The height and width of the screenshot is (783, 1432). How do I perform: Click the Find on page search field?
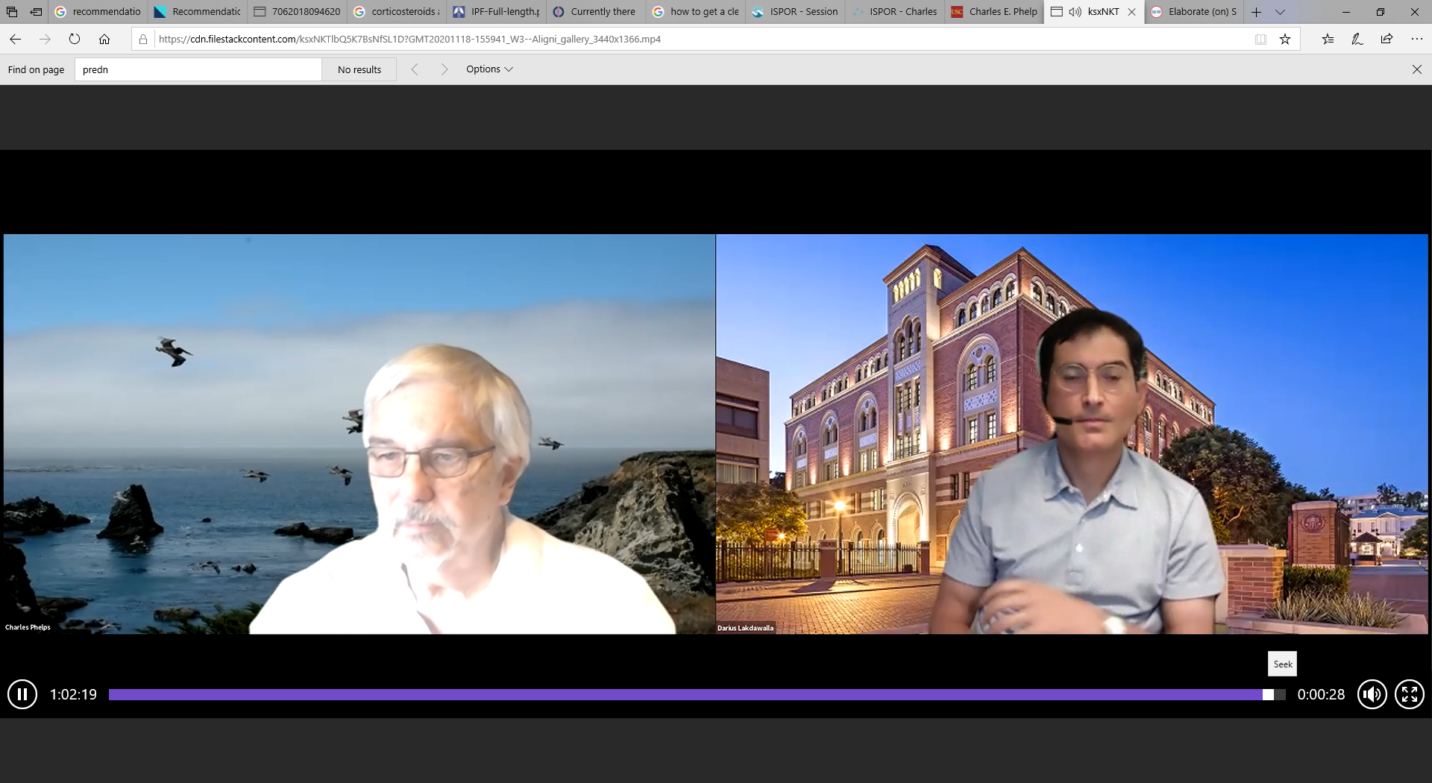[x=198, y=69]
